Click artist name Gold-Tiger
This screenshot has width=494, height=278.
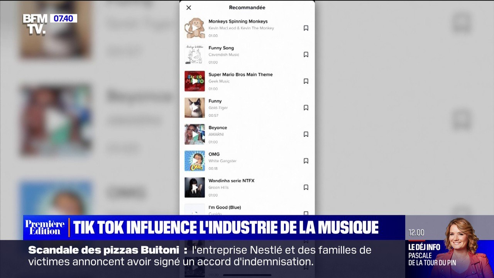coord(218,108)
